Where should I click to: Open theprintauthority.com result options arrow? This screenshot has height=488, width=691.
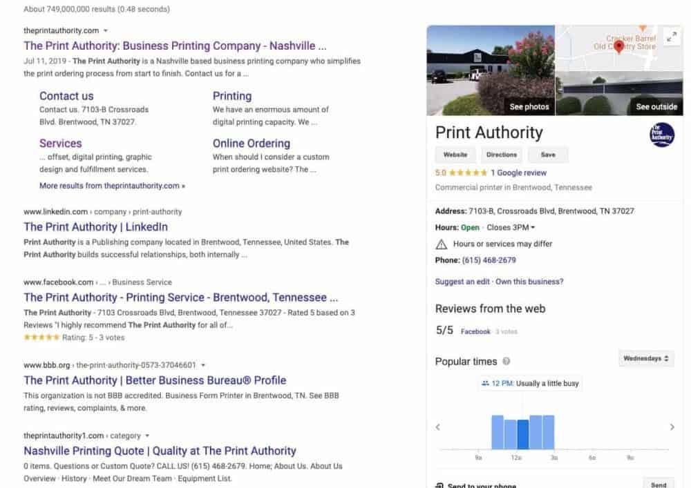(x=106, y=31)
